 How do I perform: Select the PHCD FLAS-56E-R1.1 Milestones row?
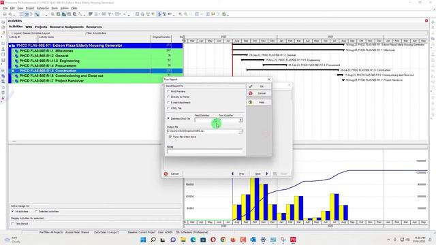pyautogui.click(x=95, y=51)
